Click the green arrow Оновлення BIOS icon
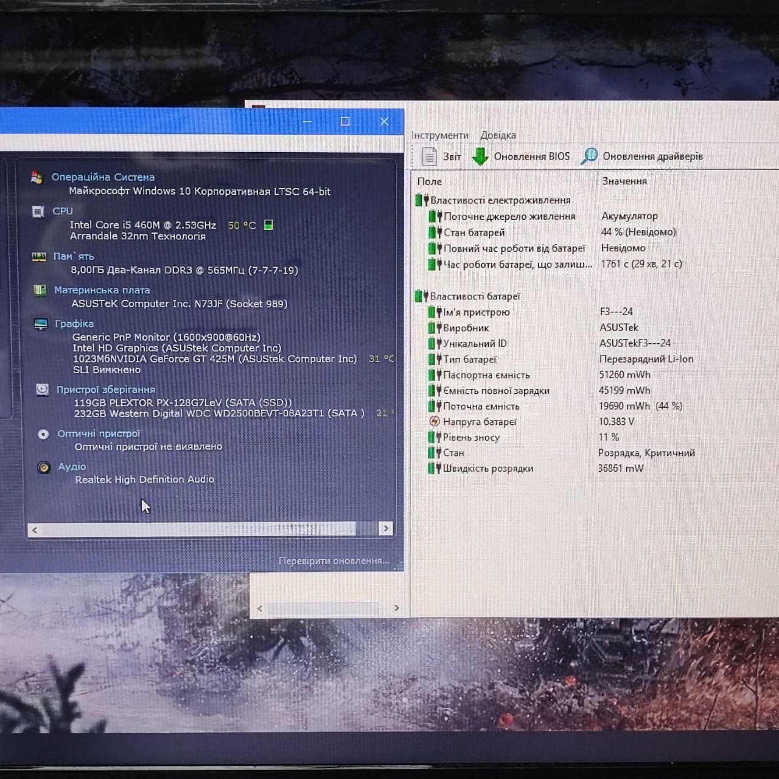The image size is (779, 779). tap(480, 156)
